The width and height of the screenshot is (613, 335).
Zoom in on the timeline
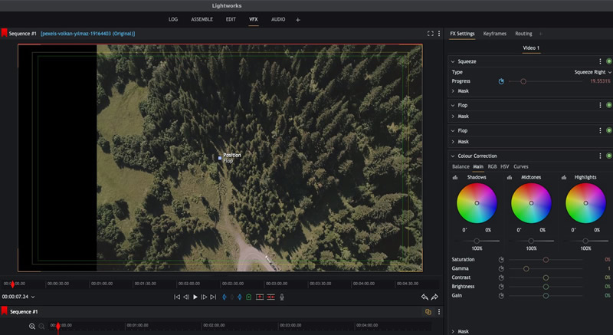32,326
